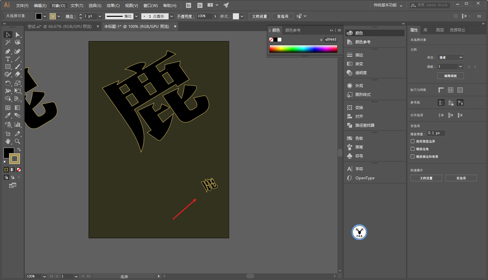Switch to the Layers panel tab
The width and height of the screenshot is (488, 280).
[440, 30]
